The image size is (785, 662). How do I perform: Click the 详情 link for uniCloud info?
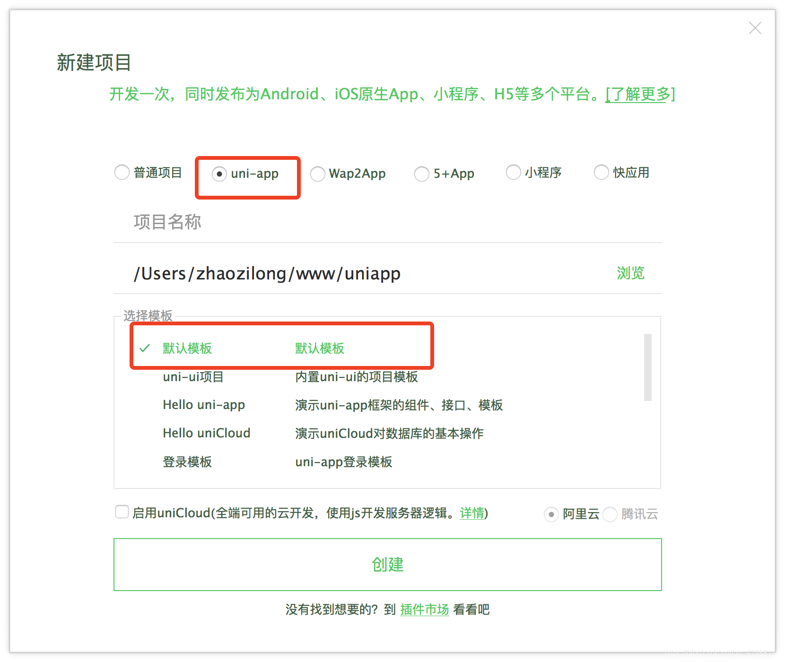tap(471, 514)
